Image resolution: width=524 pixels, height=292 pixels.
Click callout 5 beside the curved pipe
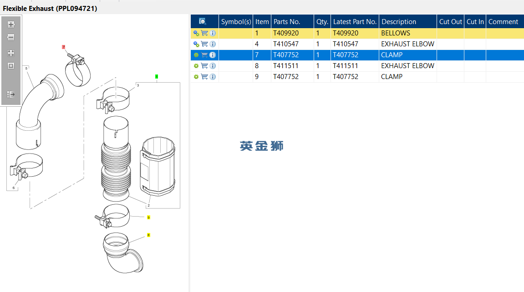click(26, 68)
